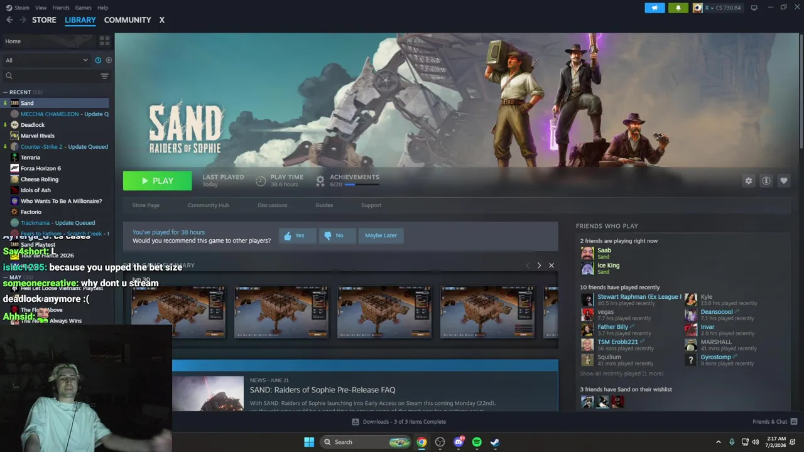The width and height of the screenshot is (804, 452).
Task: Switch to Big Picture mode monitor icon
Action: (754, 8)
